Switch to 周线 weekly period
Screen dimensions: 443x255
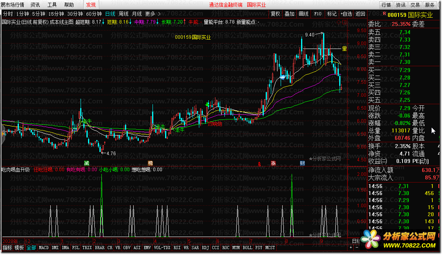tap(123, 14)
